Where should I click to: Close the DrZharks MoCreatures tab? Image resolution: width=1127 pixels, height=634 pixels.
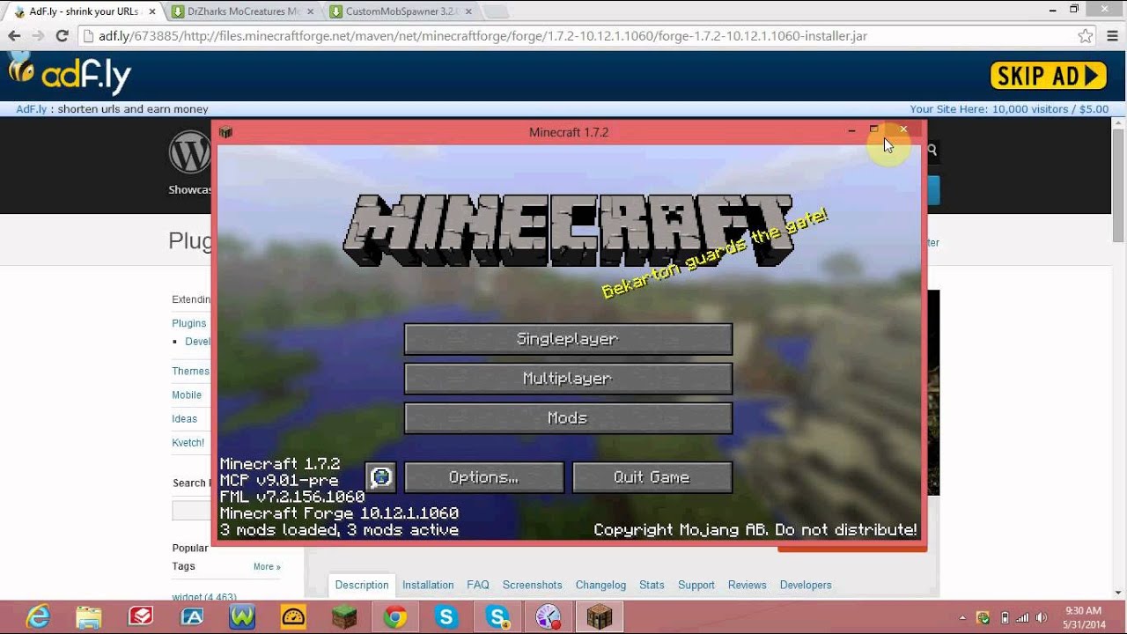coord(310,11)
